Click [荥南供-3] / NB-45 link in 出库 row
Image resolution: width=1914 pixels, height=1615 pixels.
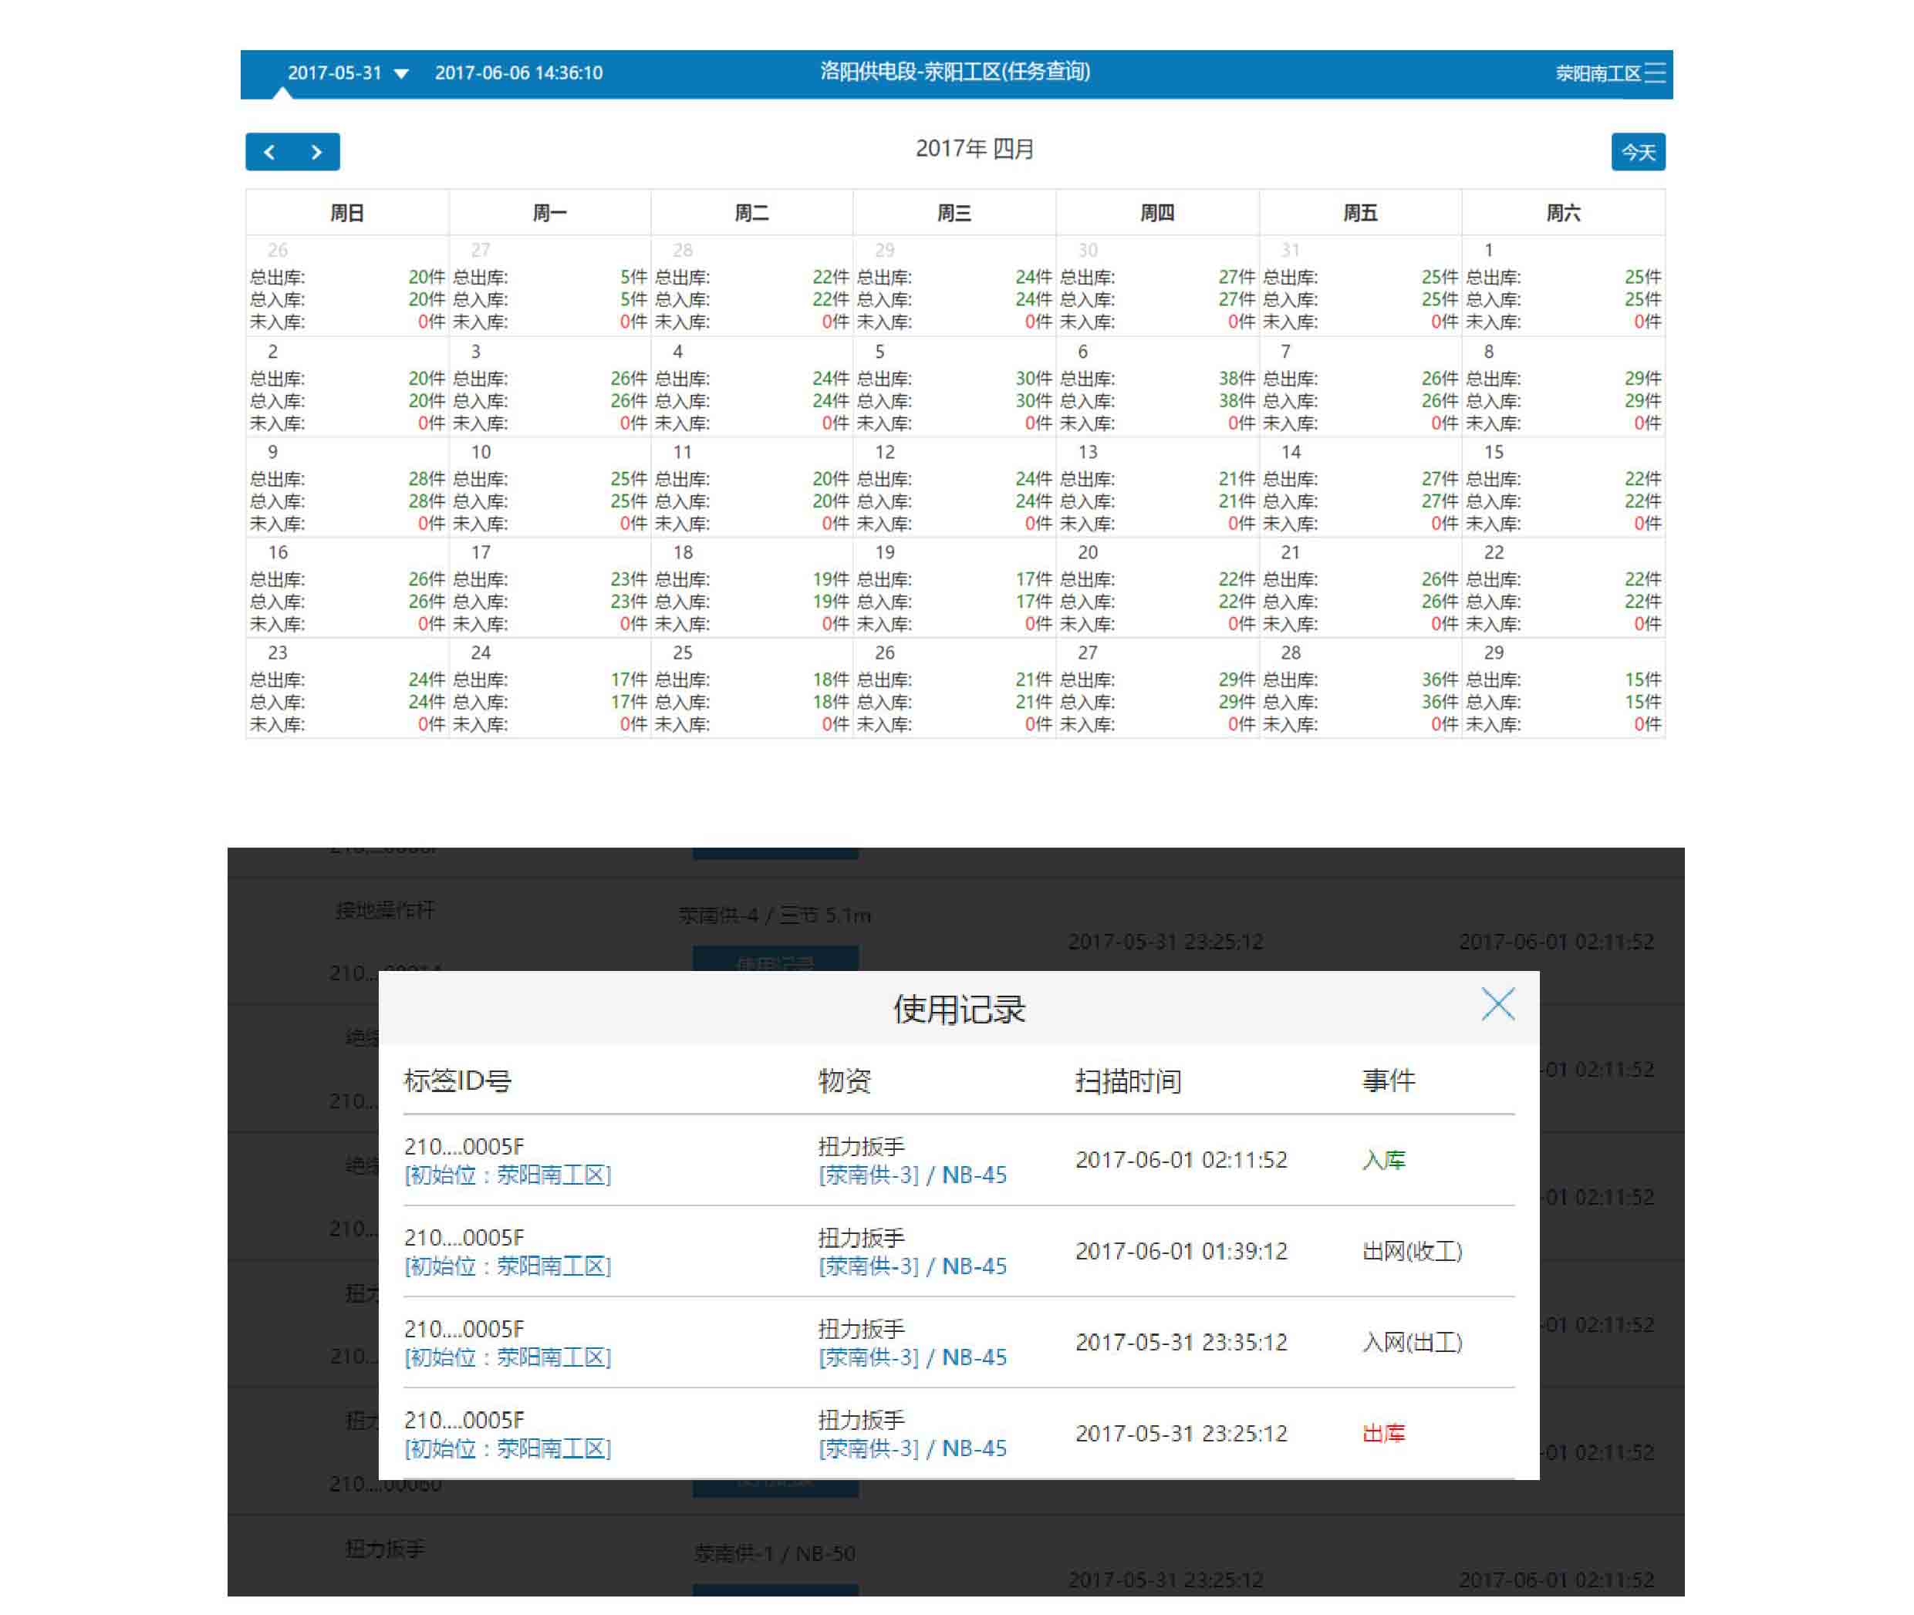tap(912, 1448)
